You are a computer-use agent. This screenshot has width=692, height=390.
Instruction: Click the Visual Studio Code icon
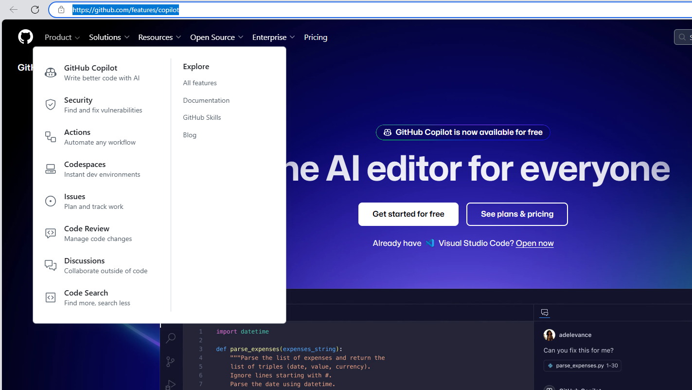pyautogui.click(x=430, y=242)
